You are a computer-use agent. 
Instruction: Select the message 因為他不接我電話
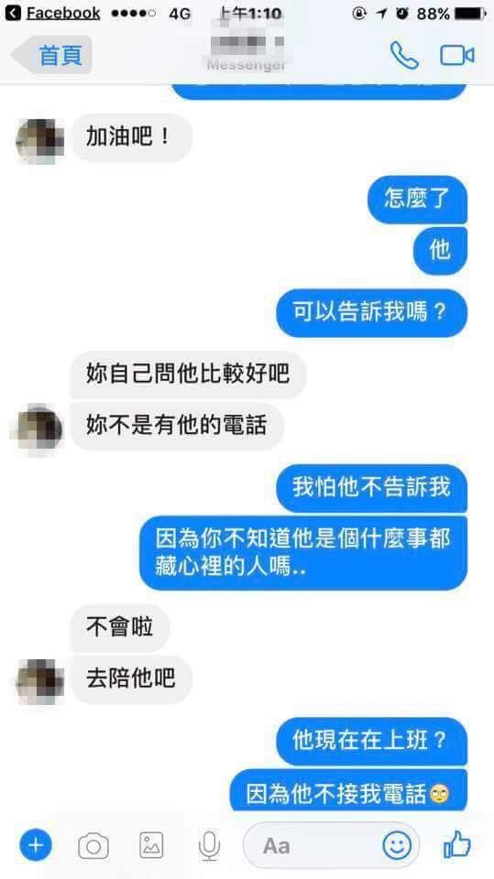(x=348, y=792)
